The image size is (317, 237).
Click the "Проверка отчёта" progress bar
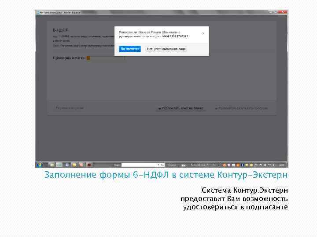click(x=105, y=58)
